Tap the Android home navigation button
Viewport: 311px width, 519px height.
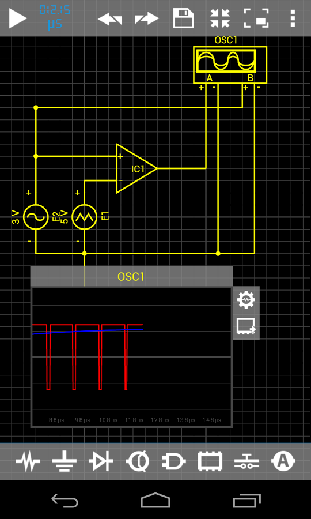(x=155, y=500)
